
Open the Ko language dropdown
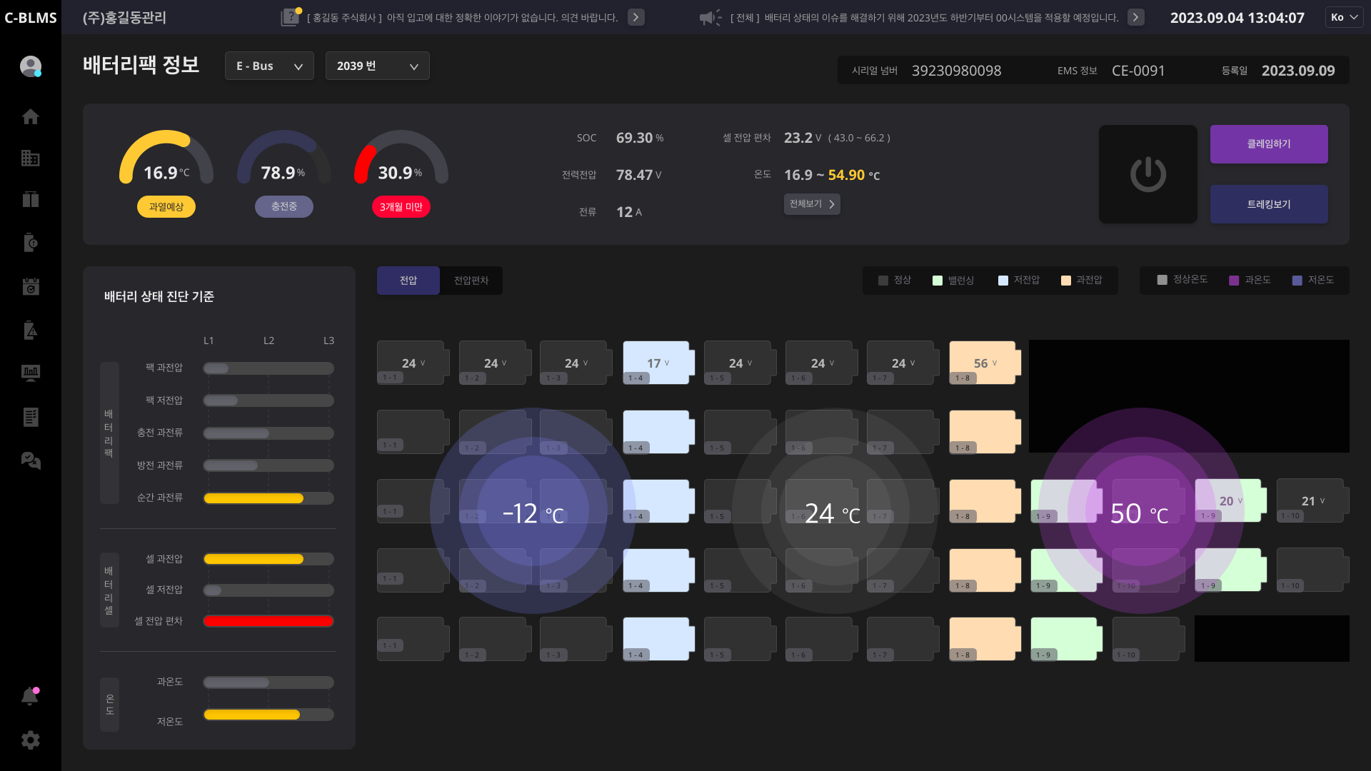1344,17
